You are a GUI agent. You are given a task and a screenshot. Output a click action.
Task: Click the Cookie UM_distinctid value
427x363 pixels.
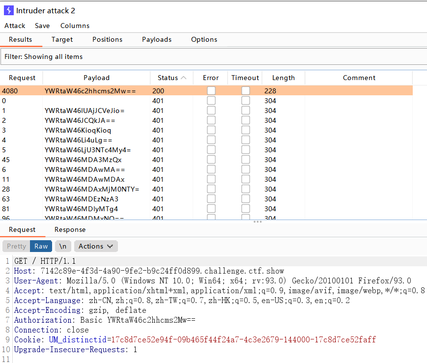[x=244, y=339]
